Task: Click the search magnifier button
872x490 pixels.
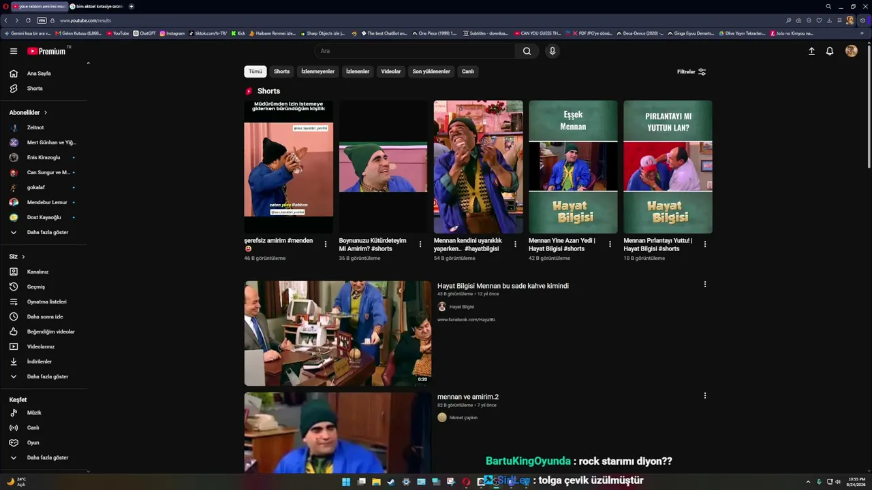Action: [527, 51]
